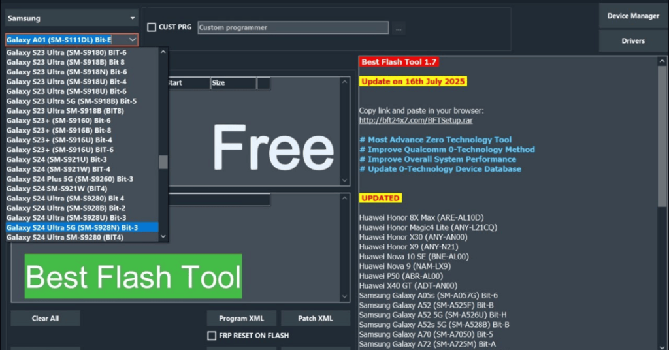This screenshot has height=350, width=669.
Task: Select Galaxy S23+ (SM-S916B) Bit-8
Action: [82, 131]
